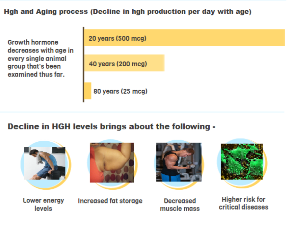The image size is (290, 225).
Task: Click the '80 years (25 mcg)' label
Action: [x=120, y=91]
